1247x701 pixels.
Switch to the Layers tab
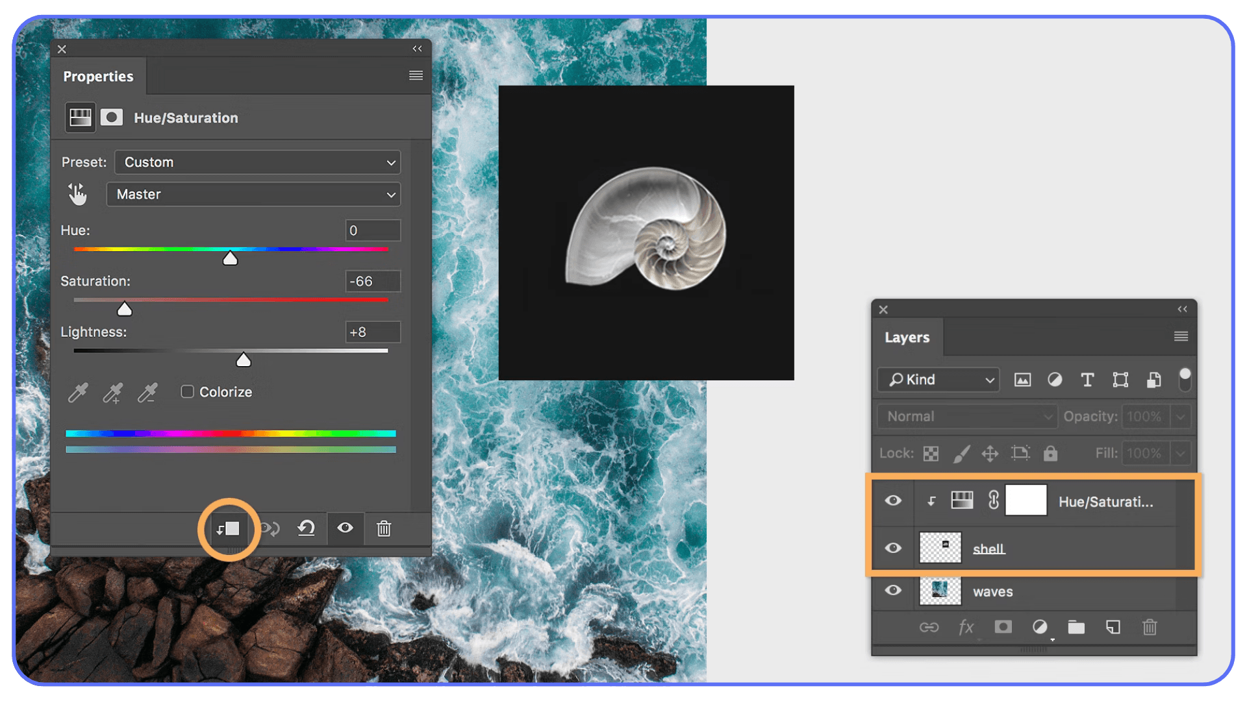[907, 337]
